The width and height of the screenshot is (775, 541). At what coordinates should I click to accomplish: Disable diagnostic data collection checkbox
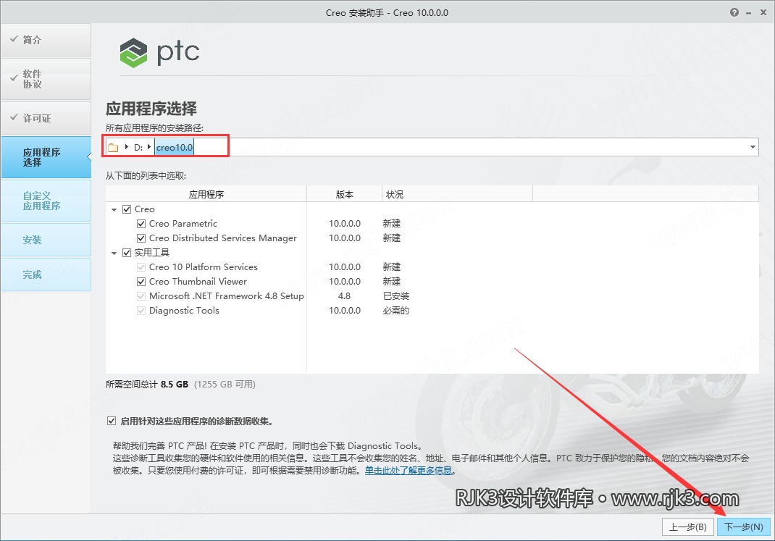112,421
